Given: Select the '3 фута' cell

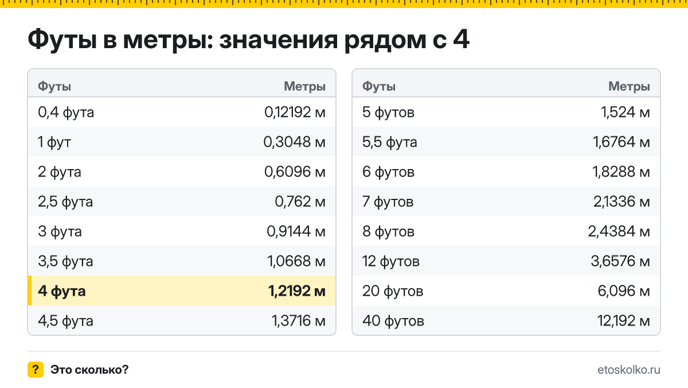Looking at the screenshot, I should (60, 232).
